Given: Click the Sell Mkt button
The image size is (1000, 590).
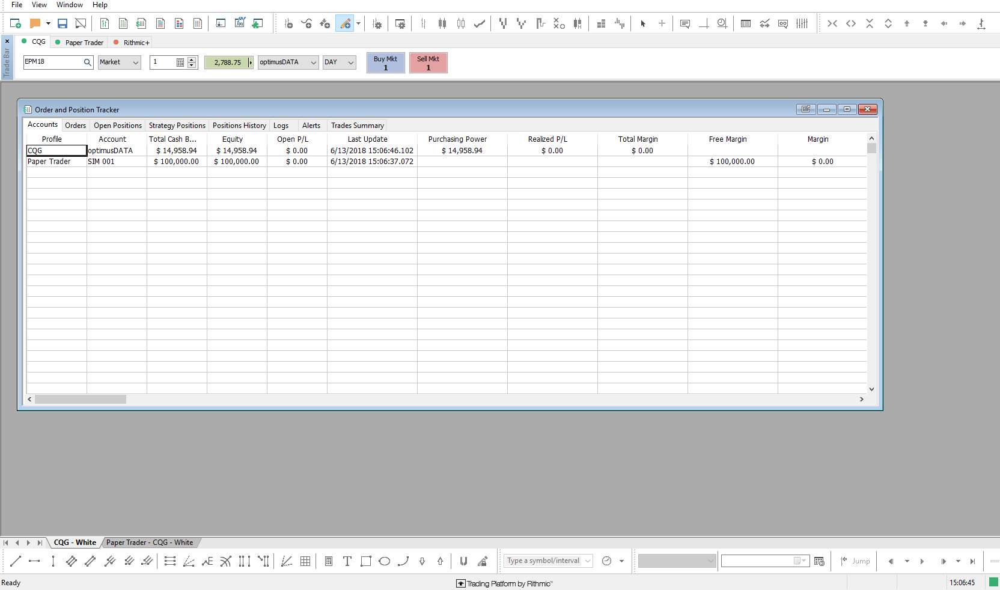Looking at the screenshot, I should pos(428,62).
